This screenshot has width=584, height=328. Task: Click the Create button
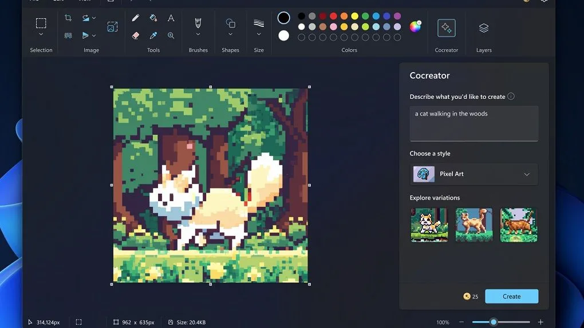pyautogui.click(x=511, y=297)
